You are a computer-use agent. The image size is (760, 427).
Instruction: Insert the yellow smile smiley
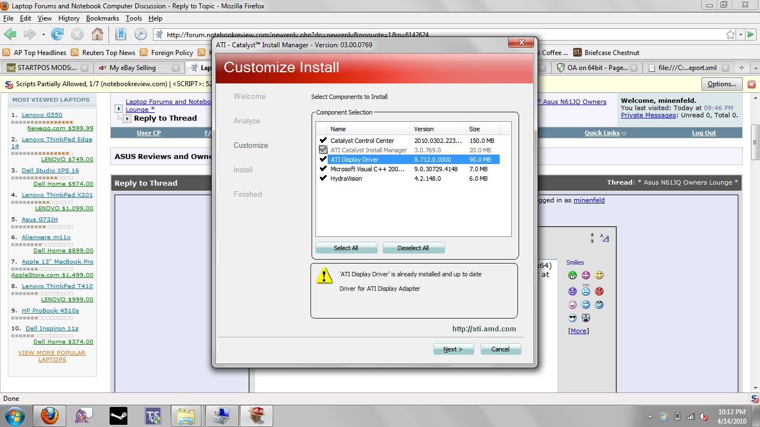pos(599,275)
